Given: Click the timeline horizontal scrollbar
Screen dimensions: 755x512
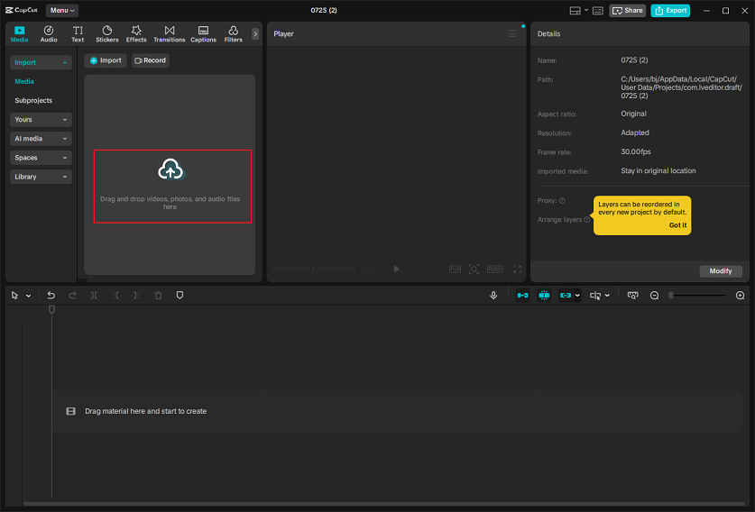Looking at the screenshot, I should (x=385, y=504).
